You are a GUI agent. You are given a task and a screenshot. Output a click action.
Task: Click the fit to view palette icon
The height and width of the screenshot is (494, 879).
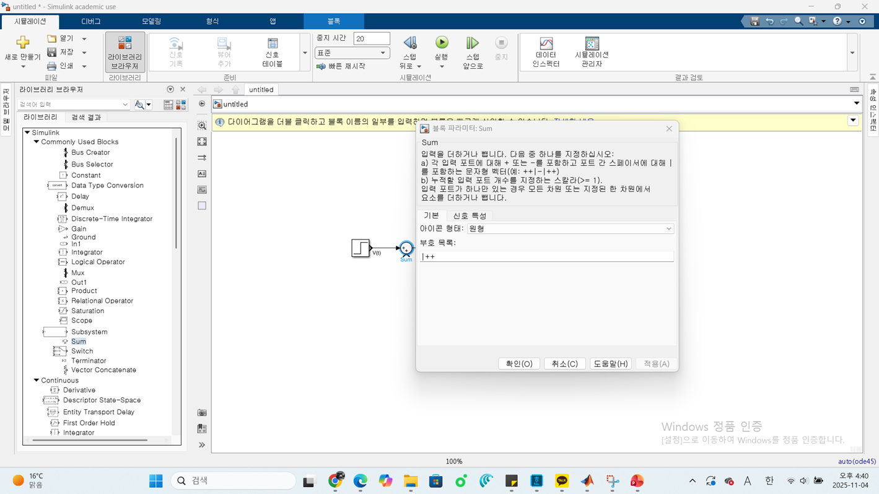click(202, 142)
